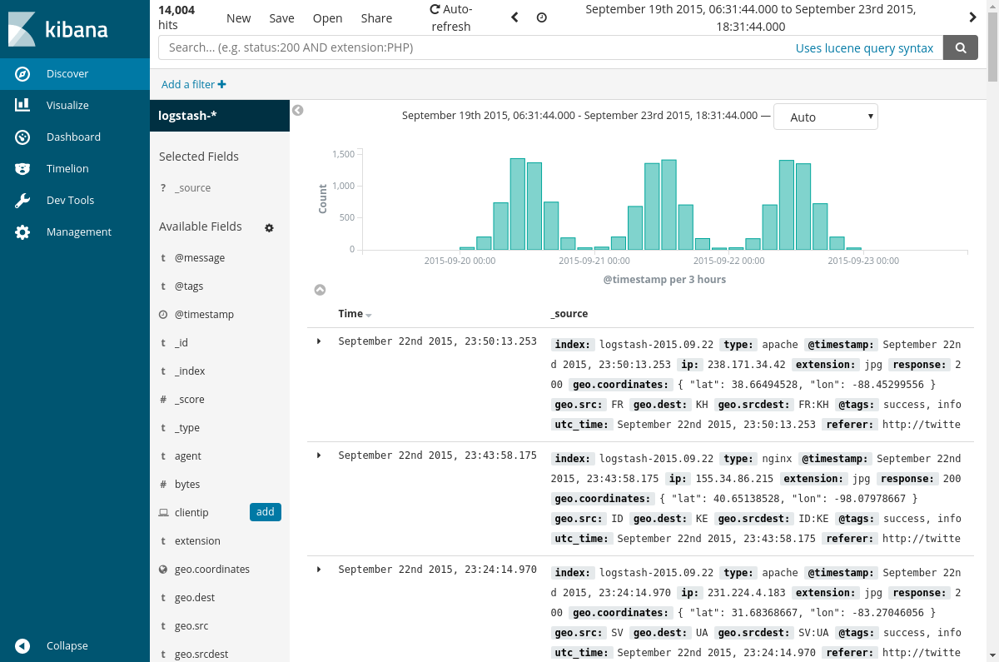Click the agent field
999x662 pixels.
coord(188,456)
